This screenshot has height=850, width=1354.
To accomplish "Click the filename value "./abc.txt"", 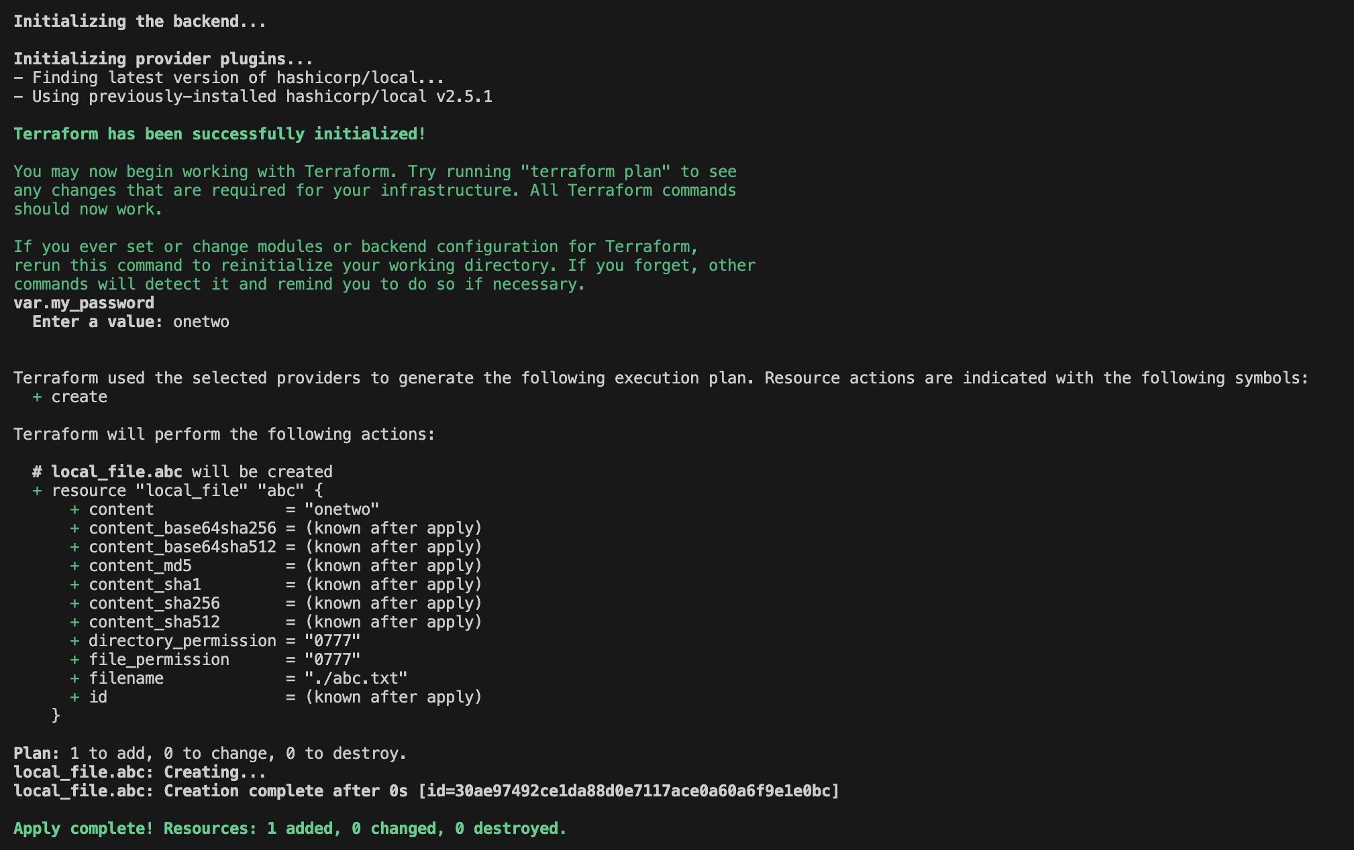I will coord(356,678).
